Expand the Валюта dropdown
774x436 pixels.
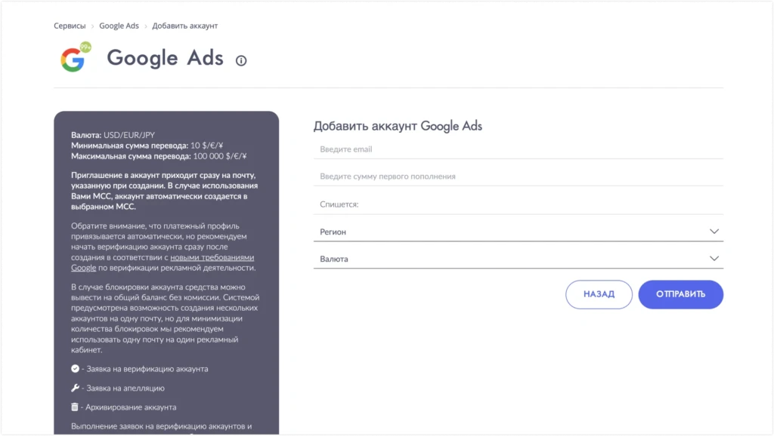(519, 259)
